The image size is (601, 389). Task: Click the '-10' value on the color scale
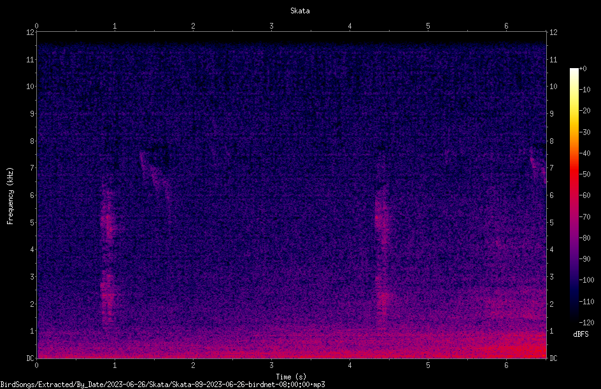click(585, 90)
